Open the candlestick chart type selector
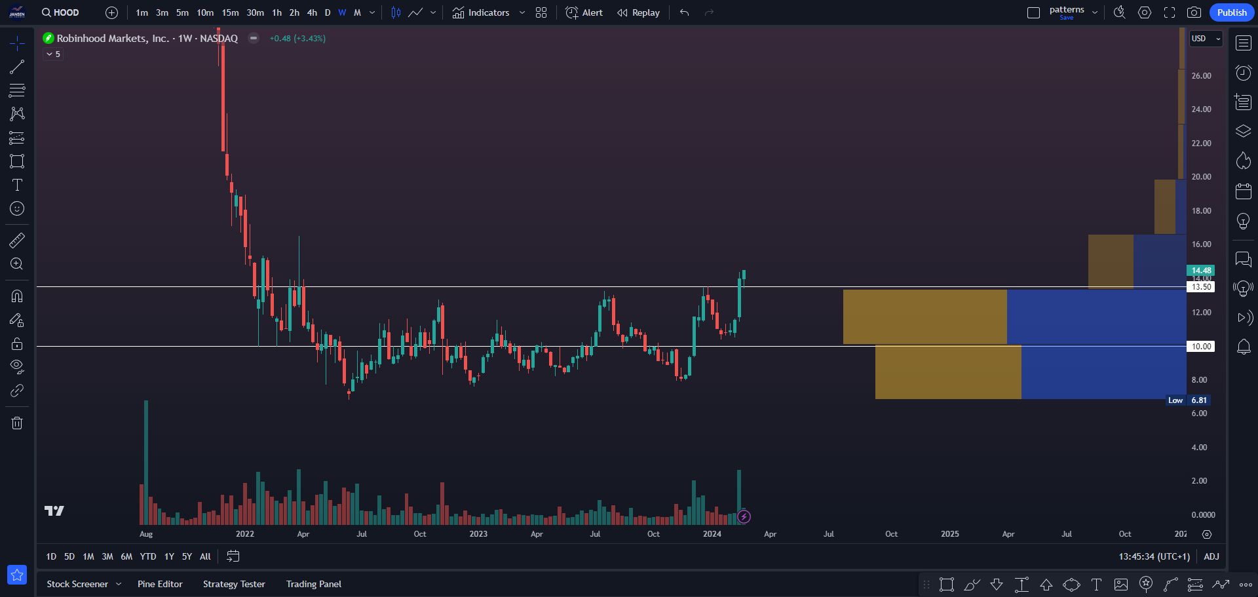 396,12
